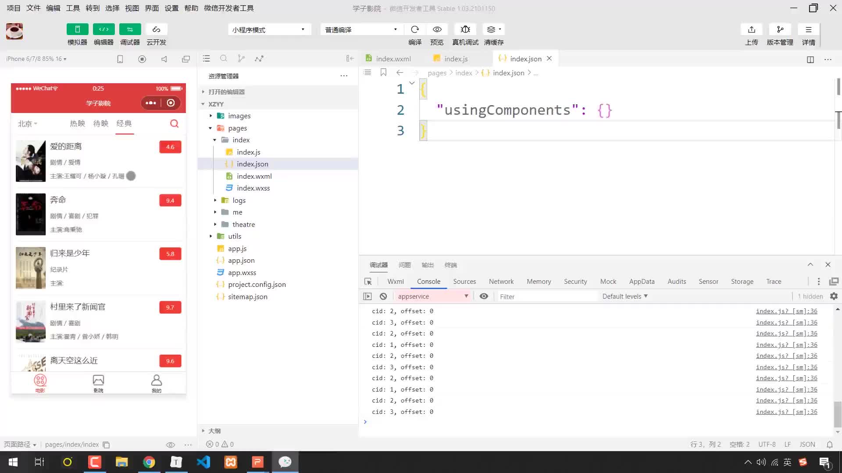Open compile mode dropdown (普通编译)
The image size is (842, 473).
tap(361, 29)
